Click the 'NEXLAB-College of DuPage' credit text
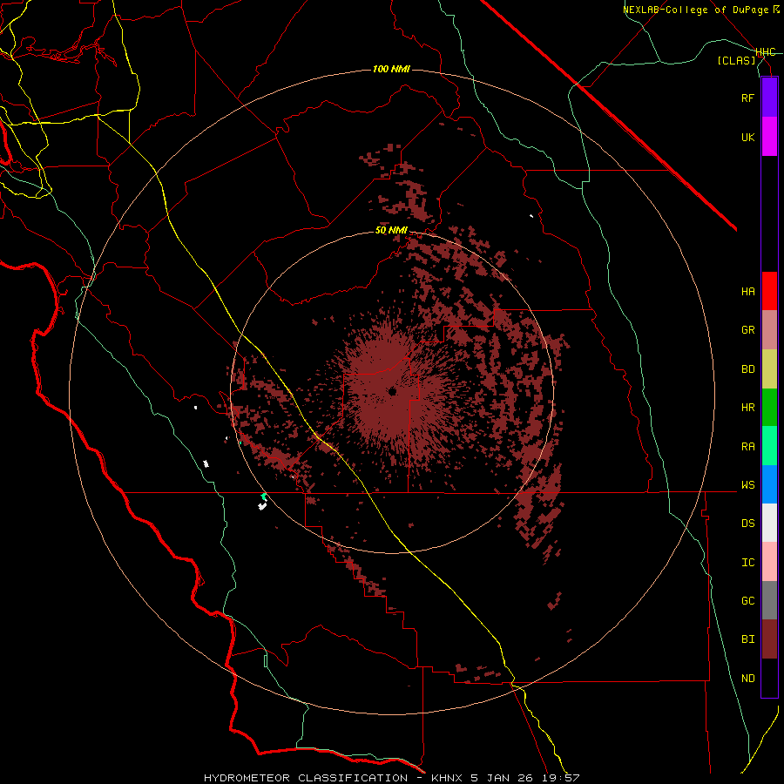This screenshot has height=784, width=784. click(695, 10)
